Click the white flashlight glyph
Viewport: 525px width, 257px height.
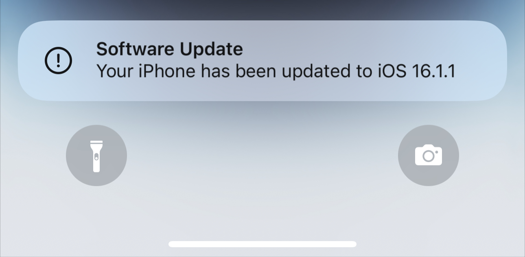point(96,156)
